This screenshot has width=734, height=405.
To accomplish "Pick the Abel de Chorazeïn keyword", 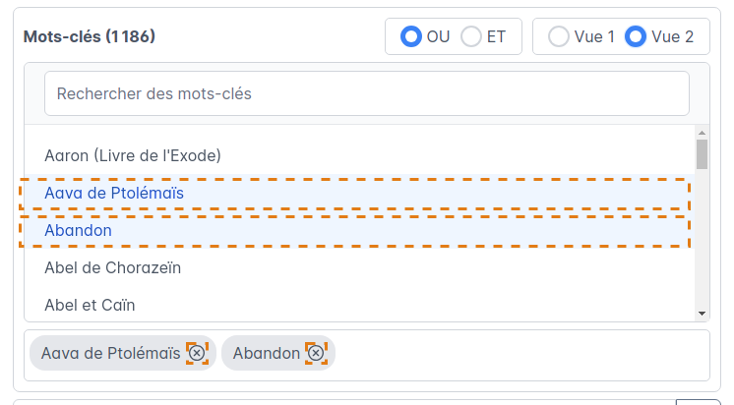I will [x=113, y=266].
